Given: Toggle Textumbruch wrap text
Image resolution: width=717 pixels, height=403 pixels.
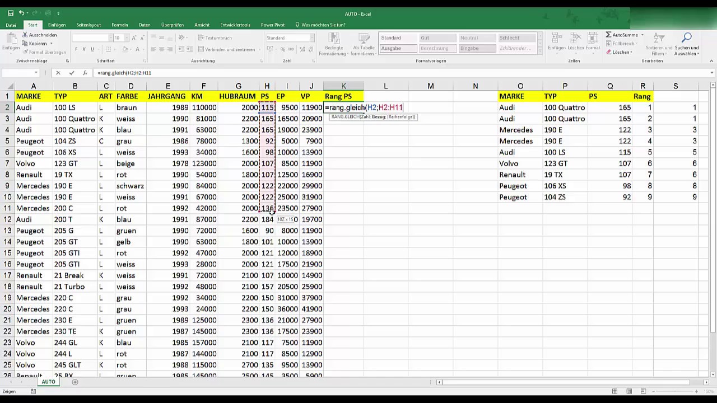Looking at the screenshot, I should [215, 38].
